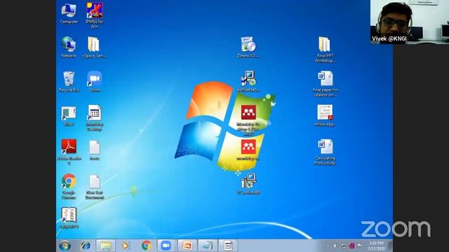Open IPMSG for Win shortcut
Viewport: 449px width, 252px height.
(95, 15)
